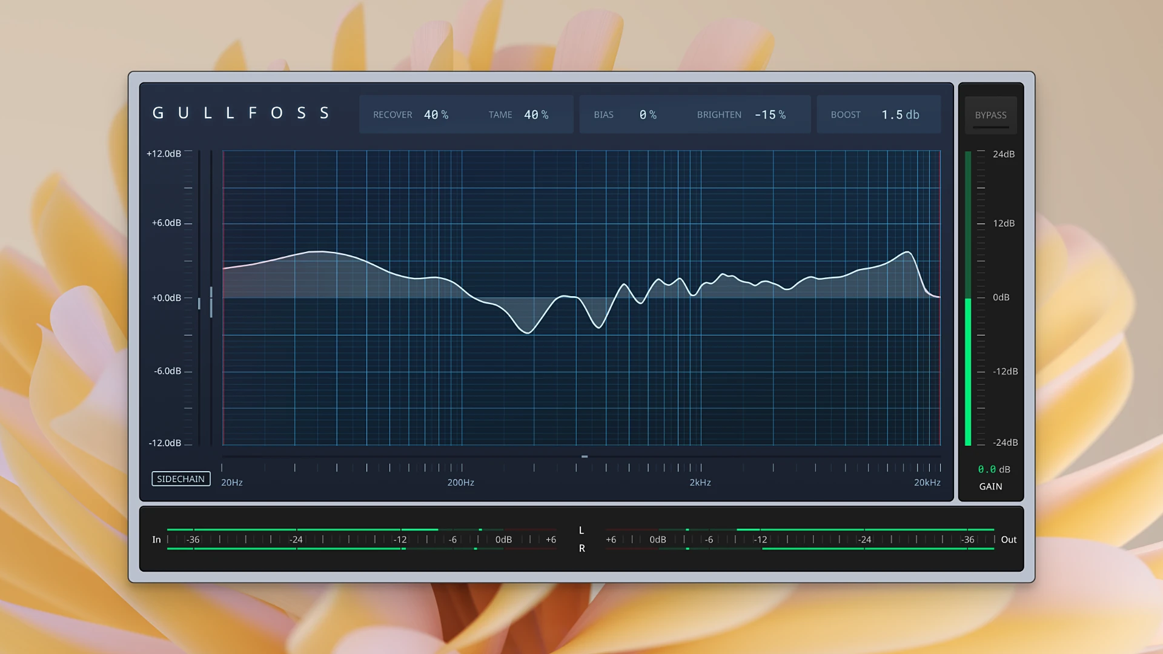Click the 0.0 dB gain readout
The image size is (1163, 654).
point(994,469)
